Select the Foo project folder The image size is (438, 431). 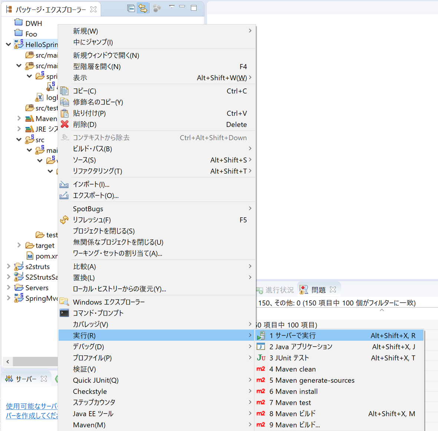[26, 34]
